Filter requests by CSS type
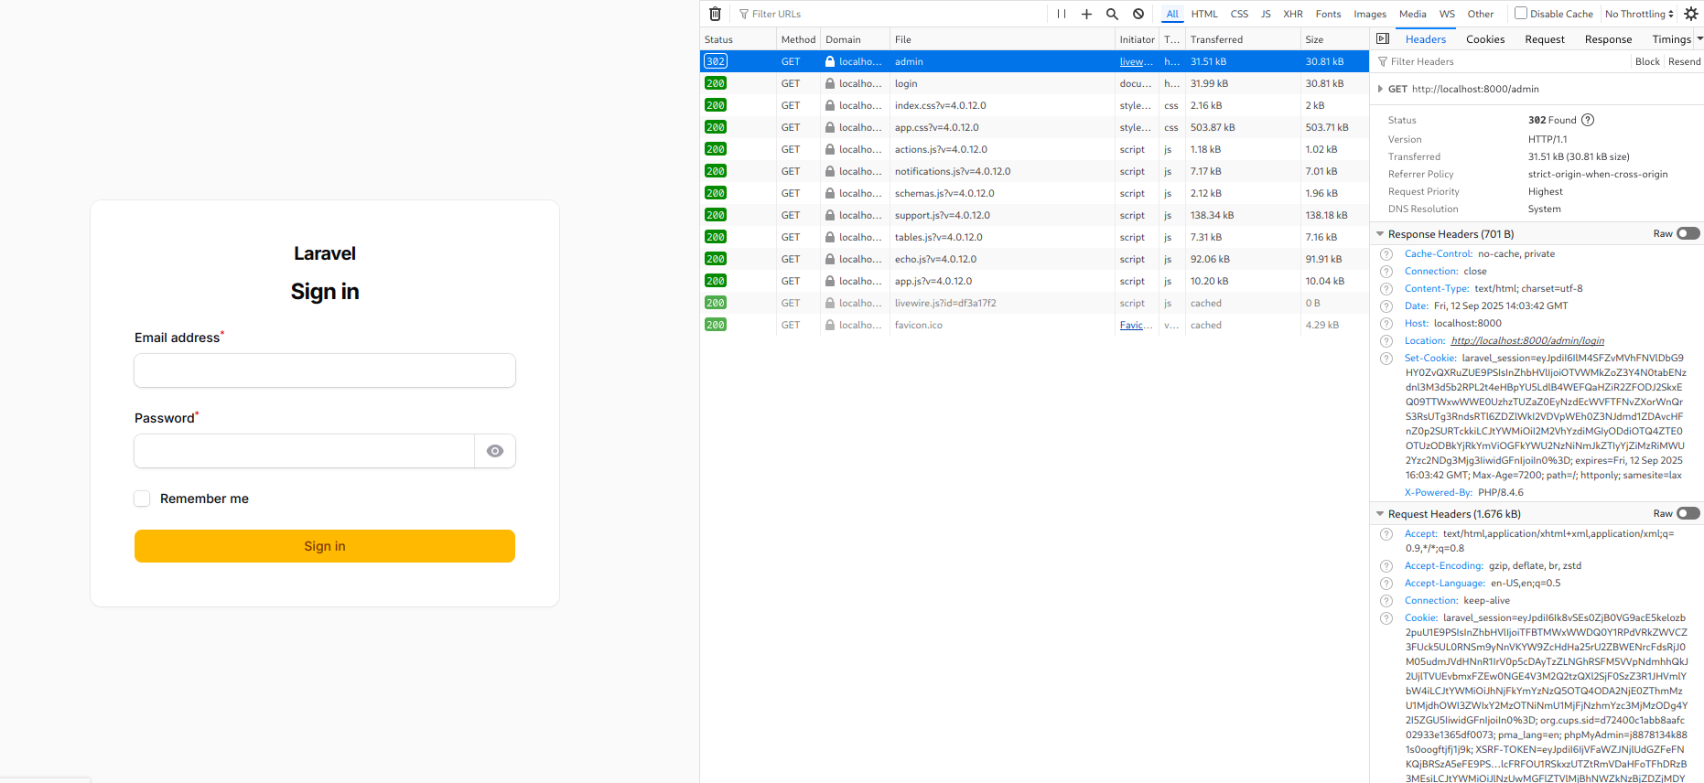This screenshot has height=783, width=1704. pyautogui.click(x=1239, y=14)
